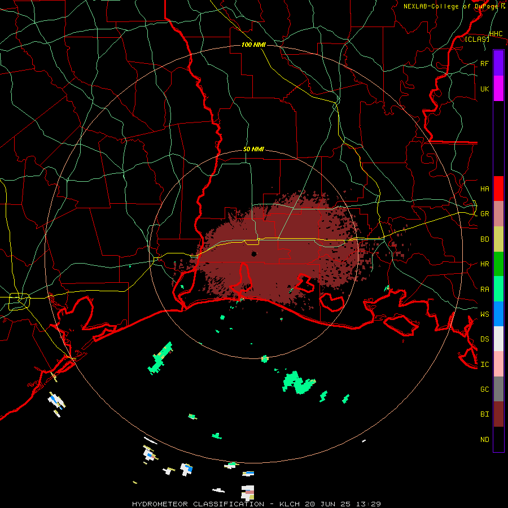
Task: Click the gray GC legend color swatch
Action: pos(498,389)
